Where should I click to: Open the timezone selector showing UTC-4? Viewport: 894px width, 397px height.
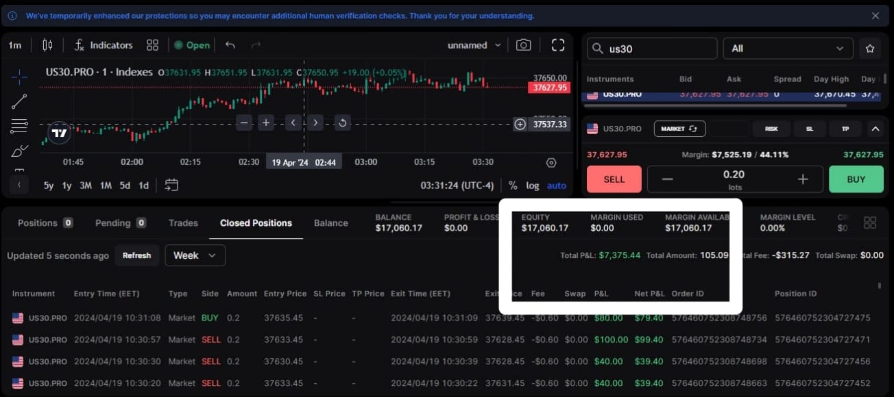pos(457,185)
